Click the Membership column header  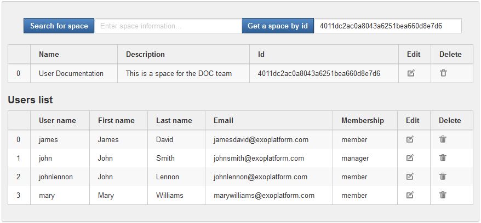pos(365,121)
